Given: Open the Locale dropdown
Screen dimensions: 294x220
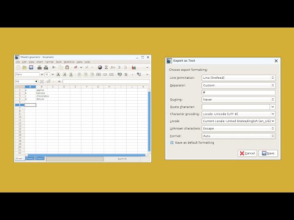Looking at the screenshot, I should [x=238, y=121].
